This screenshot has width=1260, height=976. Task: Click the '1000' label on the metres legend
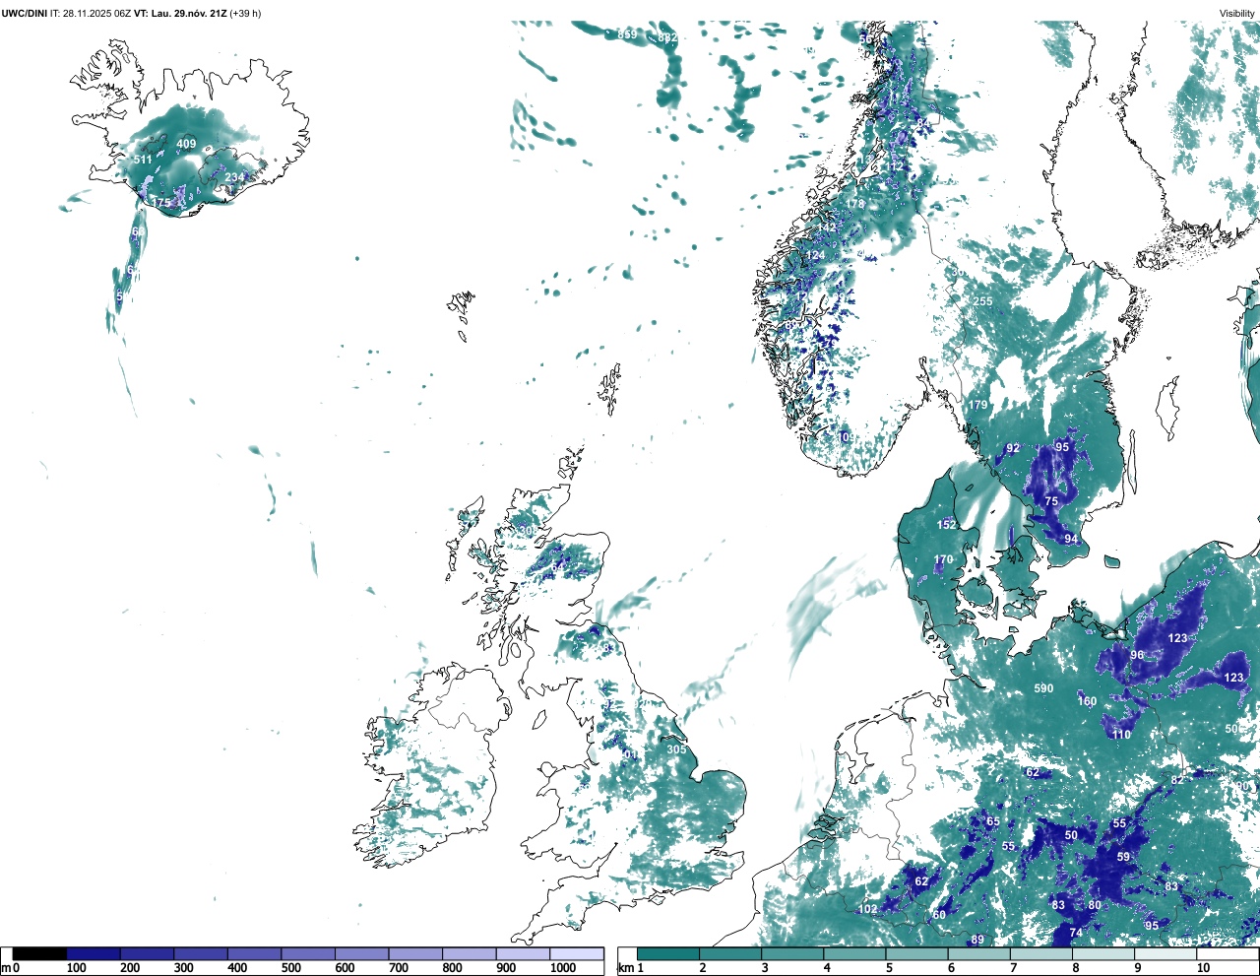563,968
